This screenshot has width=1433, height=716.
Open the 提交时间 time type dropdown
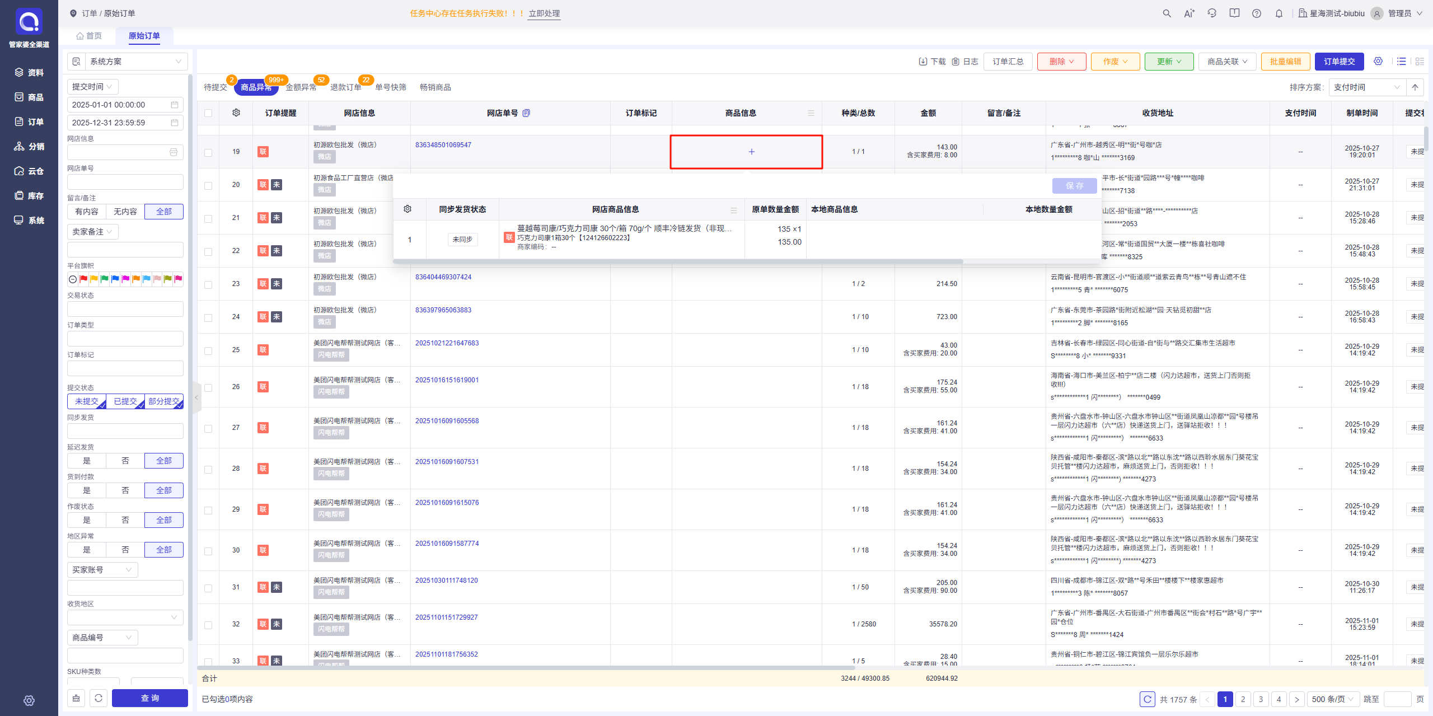click(x=93, y=87)
